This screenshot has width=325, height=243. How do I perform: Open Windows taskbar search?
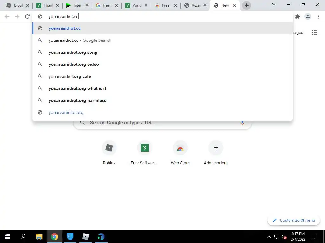tap(23, 237)
